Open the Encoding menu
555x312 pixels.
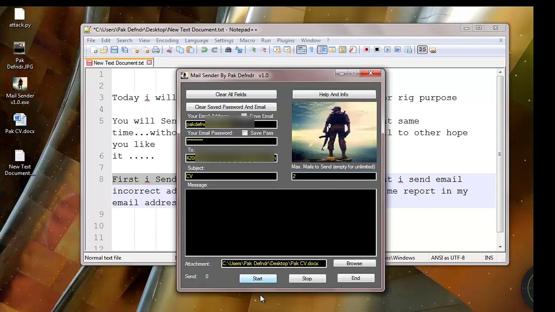tap(167, 40)
